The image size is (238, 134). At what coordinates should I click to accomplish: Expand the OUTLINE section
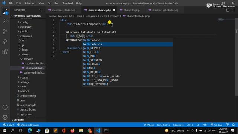tap(19, 120)
